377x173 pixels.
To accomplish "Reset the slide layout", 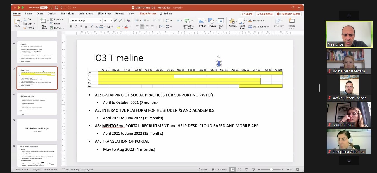I will pos(55,24).
